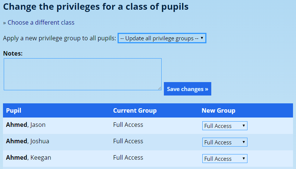
Task: Click Joshua's current group 'Full Access' text
Action: pos(128,141)
